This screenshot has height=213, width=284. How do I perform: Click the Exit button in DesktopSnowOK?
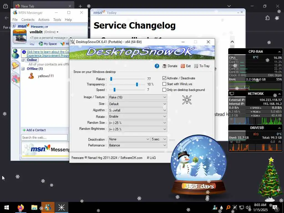pyautogui.click(x=186, y=66)
